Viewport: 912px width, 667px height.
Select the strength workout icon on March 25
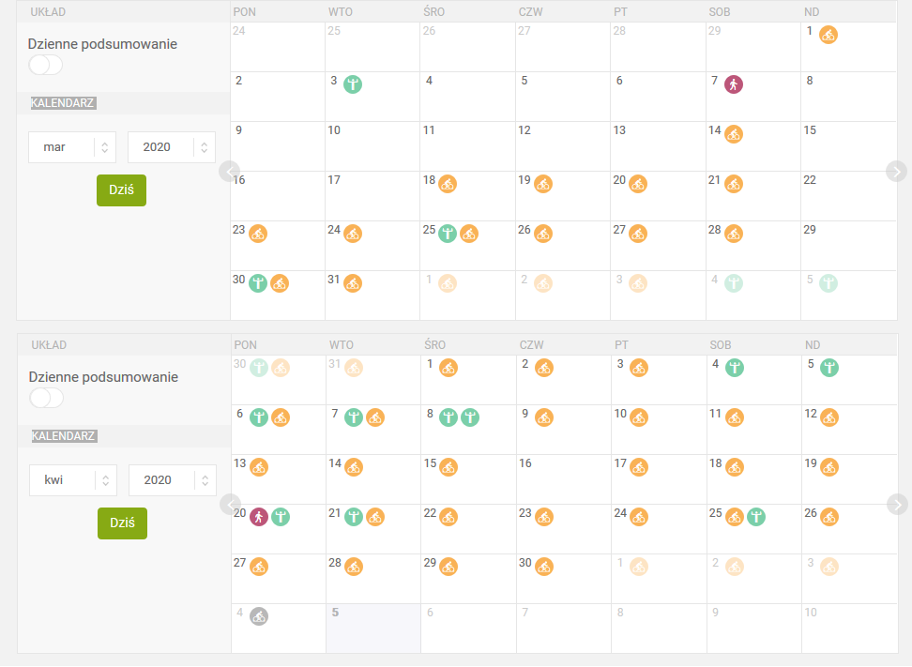pyautogui.click(x=448, y=234)
